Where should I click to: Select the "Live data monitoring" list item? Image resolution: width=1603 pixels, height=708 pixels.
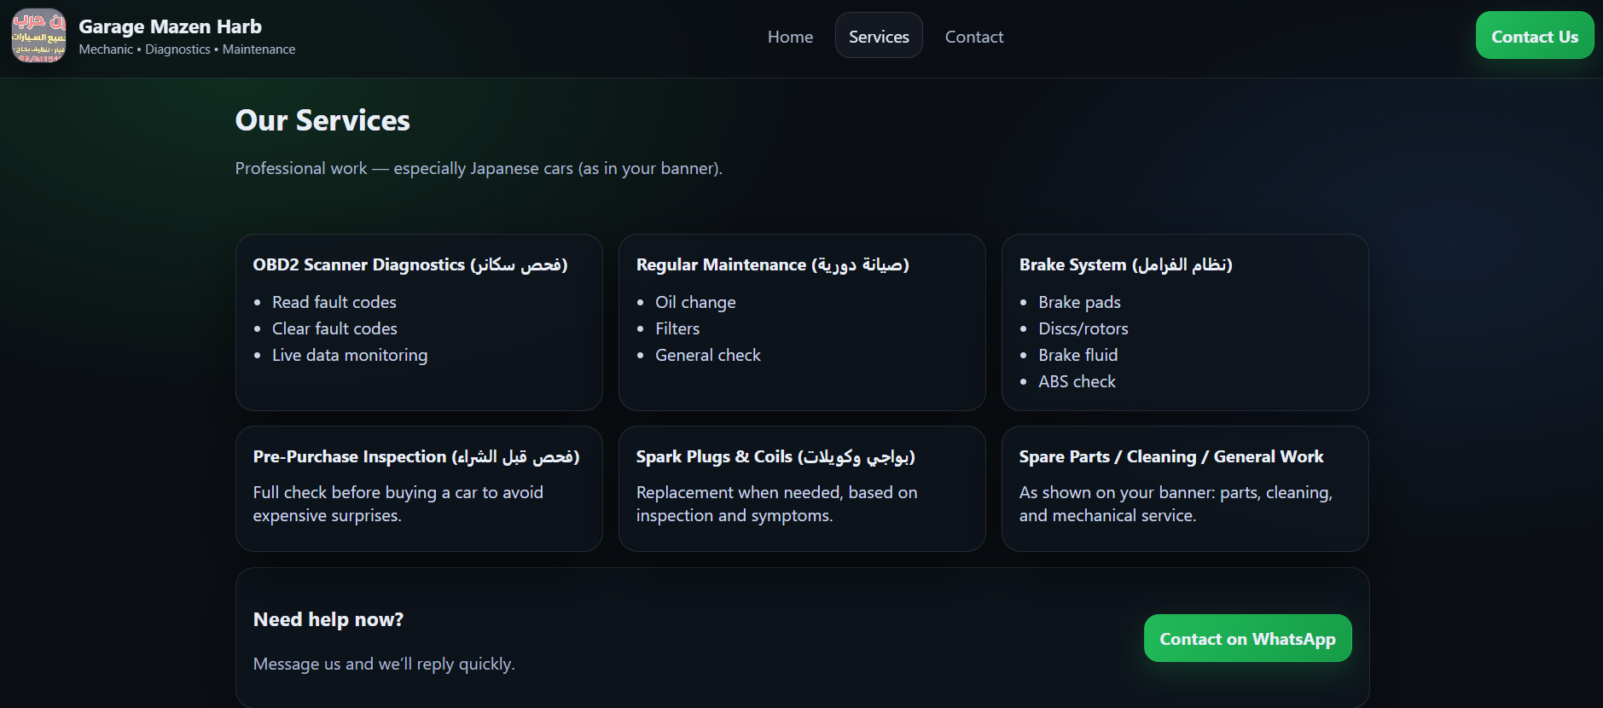349,355
